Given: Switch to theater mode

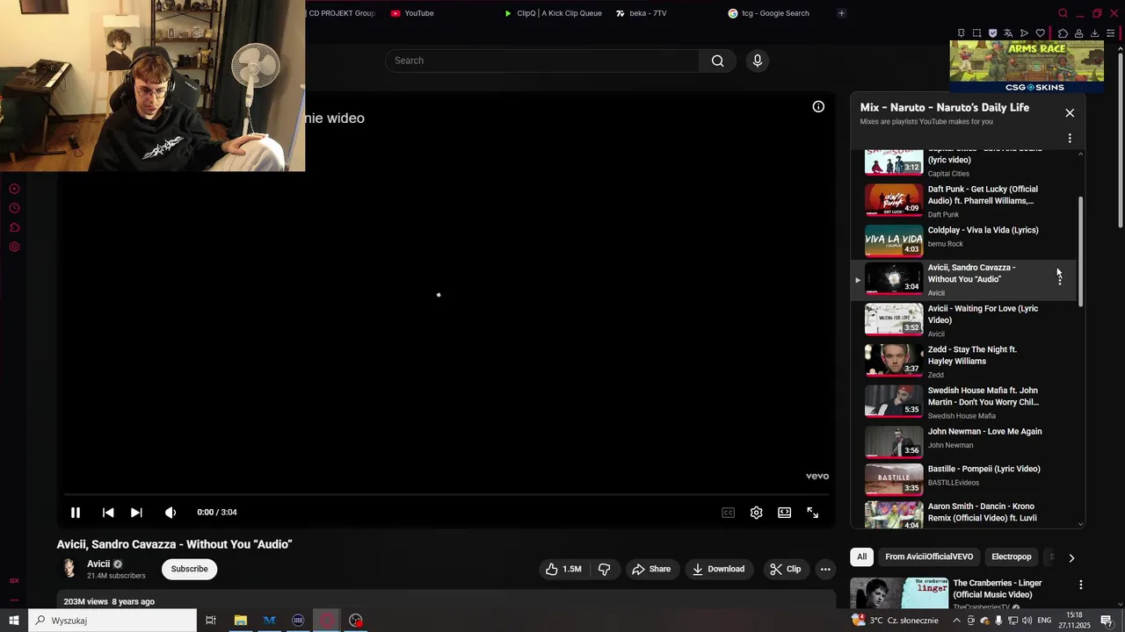Looking at the screenshot, I should (x=784, y=513).
